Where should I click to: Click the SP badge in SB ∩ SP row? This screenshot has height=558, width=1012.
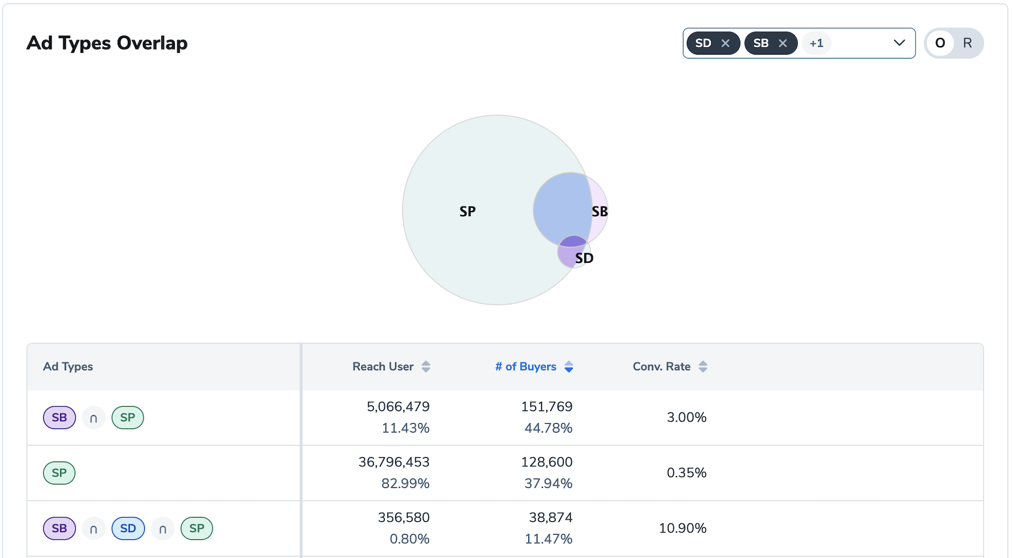coord(128,417)
